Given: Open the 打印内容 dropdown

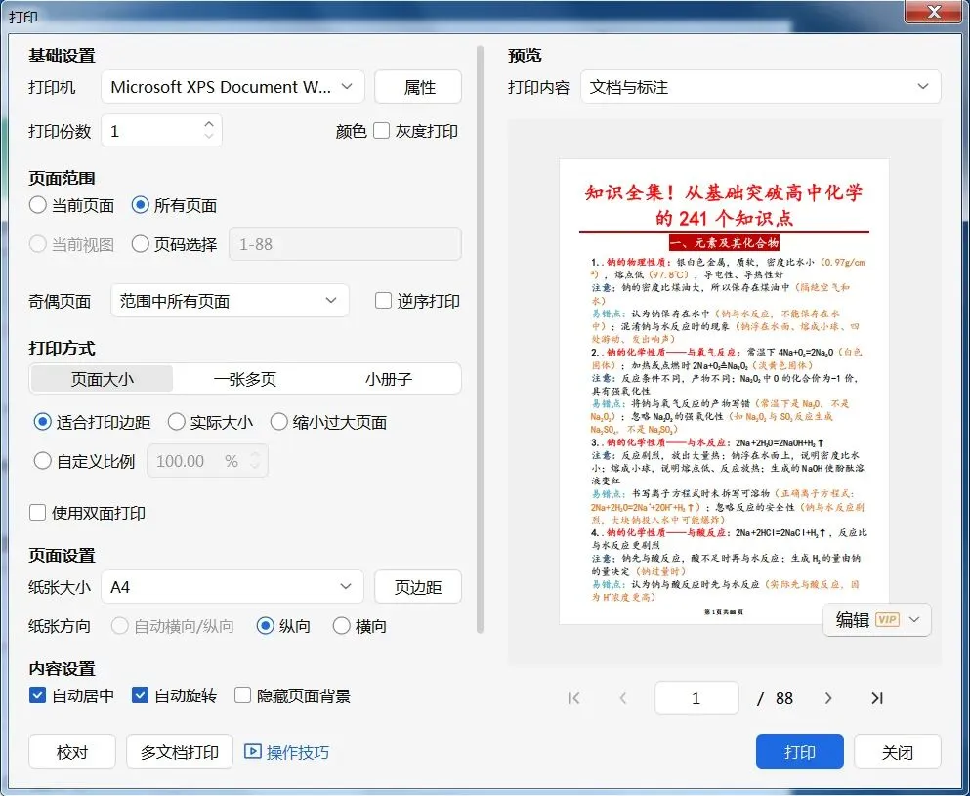Looking at the screenshot, I should pos(760,87).
